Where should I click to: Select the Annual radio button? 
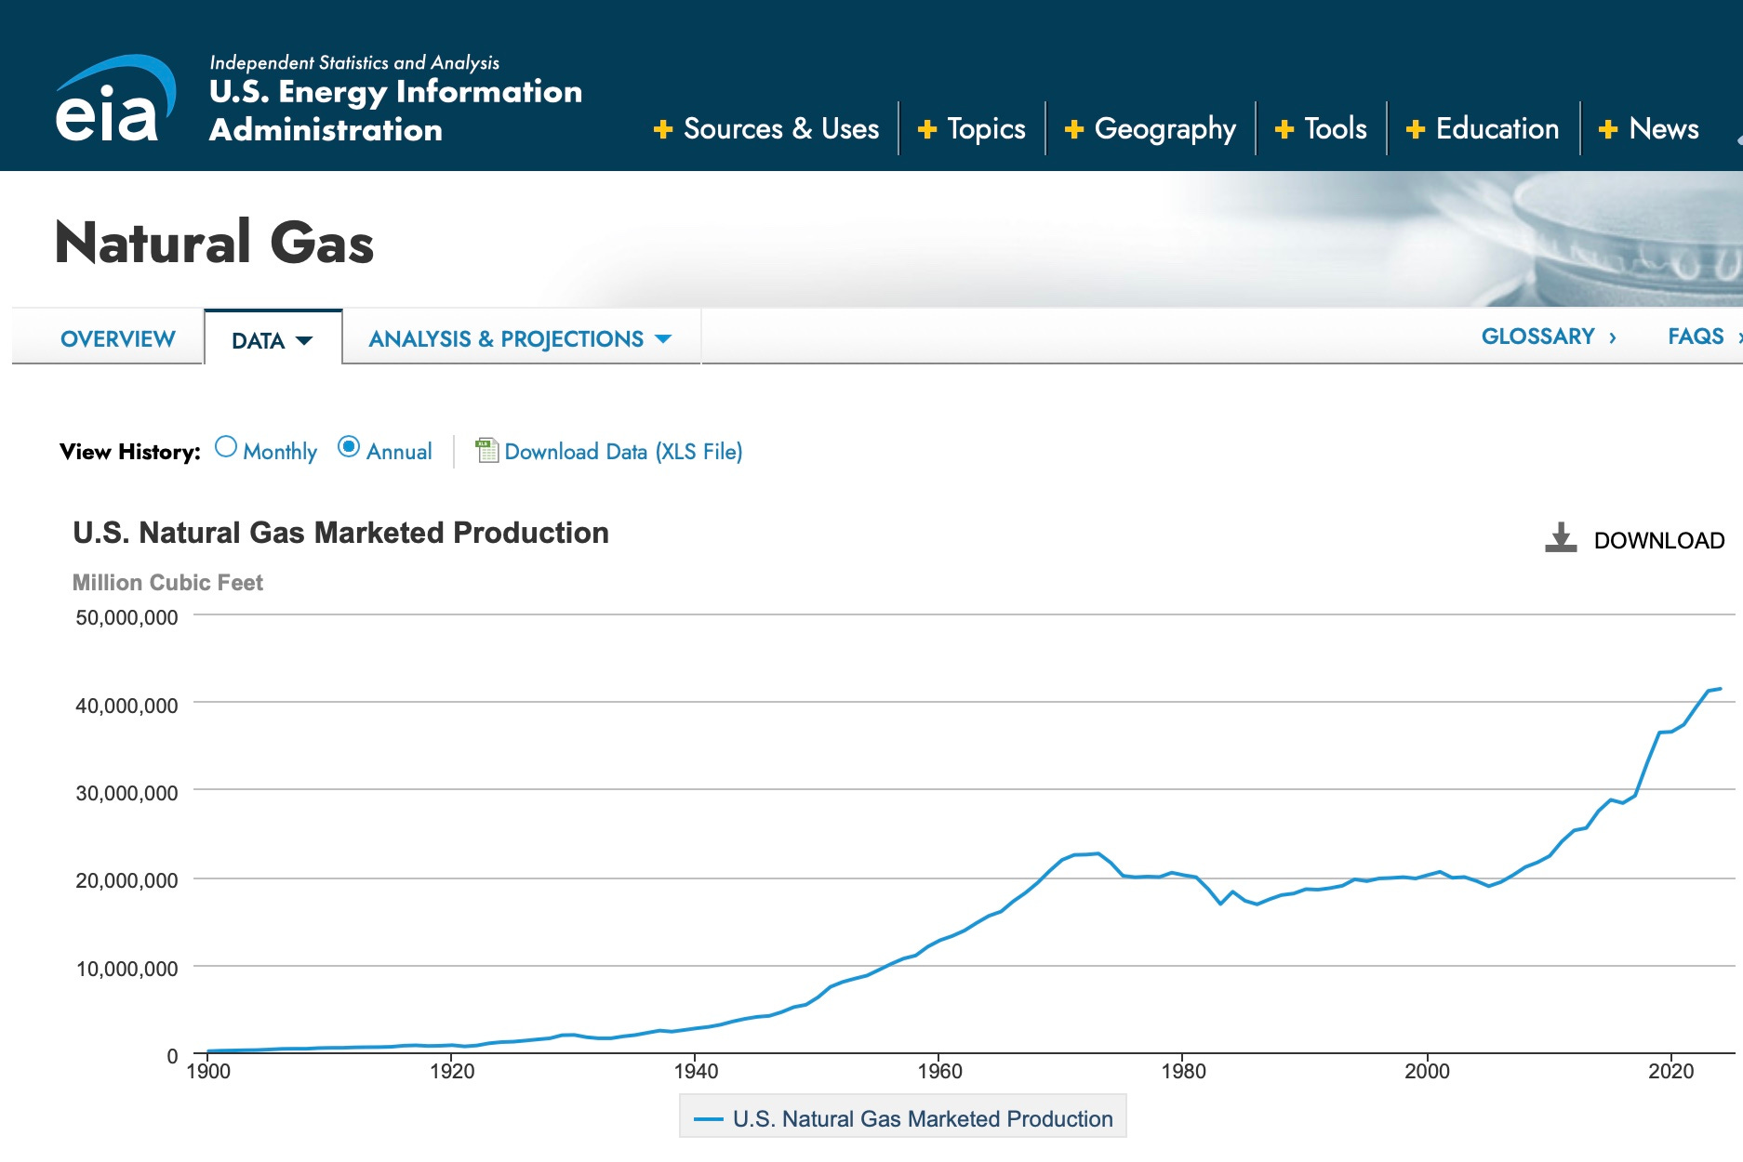(x=349, y=447)
